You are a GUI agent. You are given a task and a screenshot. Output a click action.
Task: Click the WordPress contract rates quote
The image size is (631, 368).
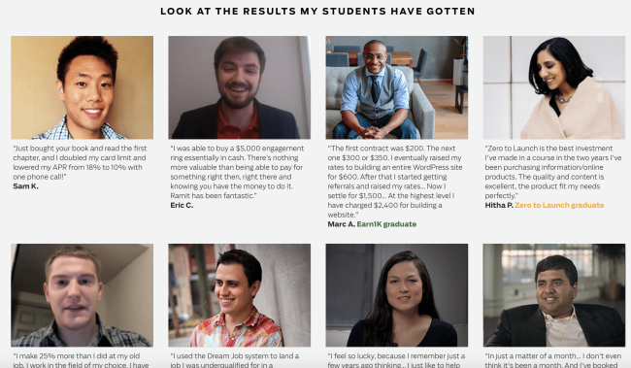395,182
